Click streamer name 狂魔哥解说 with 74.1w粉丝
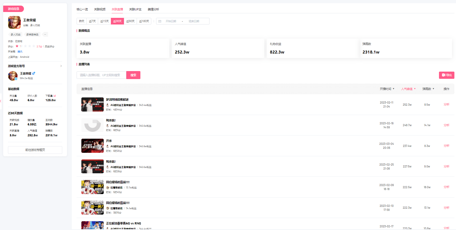Image resolution: width=456 pixels, height=230 pixels. (116, 208)
